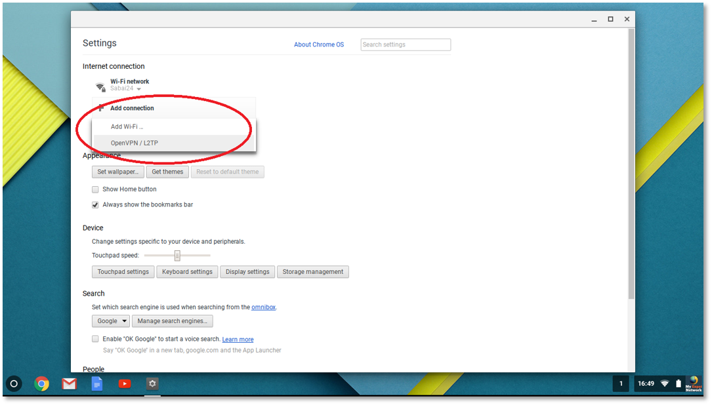Close the Settings window

627,19
